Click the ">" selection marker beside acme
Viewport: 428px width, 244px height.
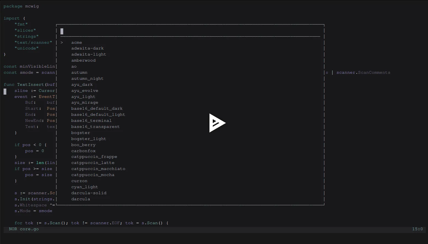pos(61,42)
